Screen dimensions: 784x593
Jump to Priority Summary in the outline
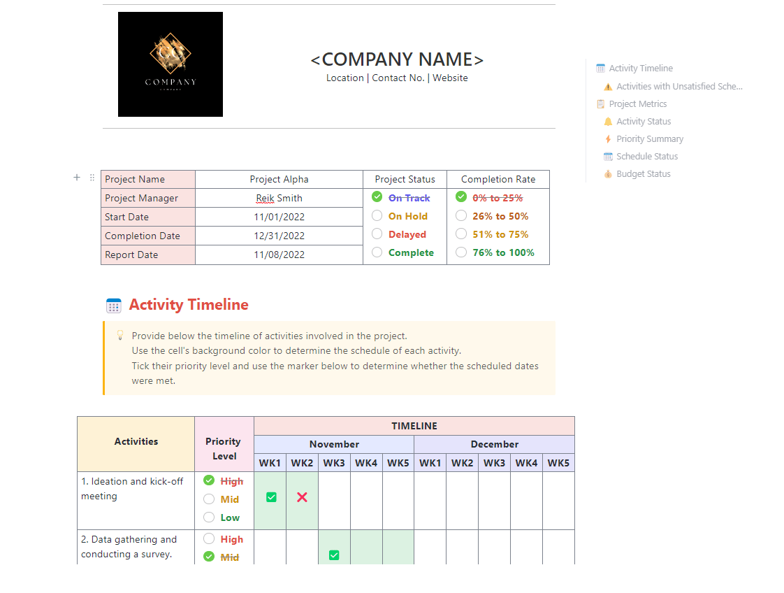[x=650, y=139]
